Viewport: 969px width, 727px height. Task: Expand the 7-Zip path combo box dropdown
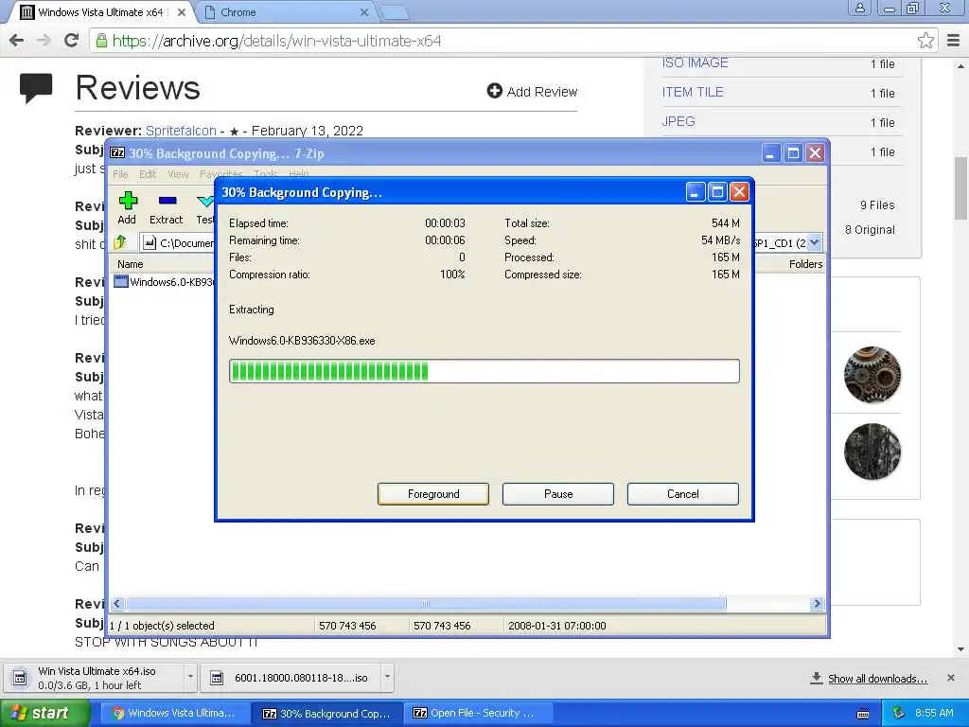coord(815,242)
